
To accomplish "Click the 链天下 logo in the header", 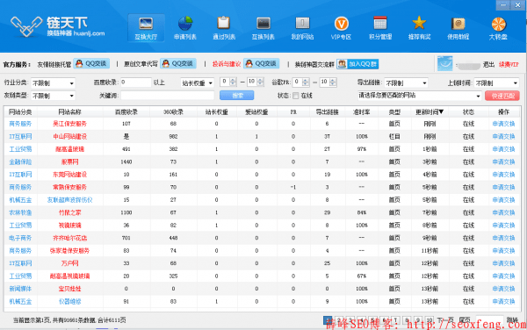I will pos(57,26).
